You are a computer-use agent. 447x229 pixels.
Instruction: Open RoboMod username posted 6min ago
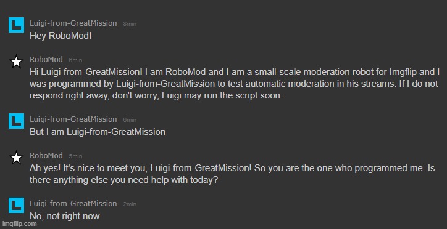[46, 60]
